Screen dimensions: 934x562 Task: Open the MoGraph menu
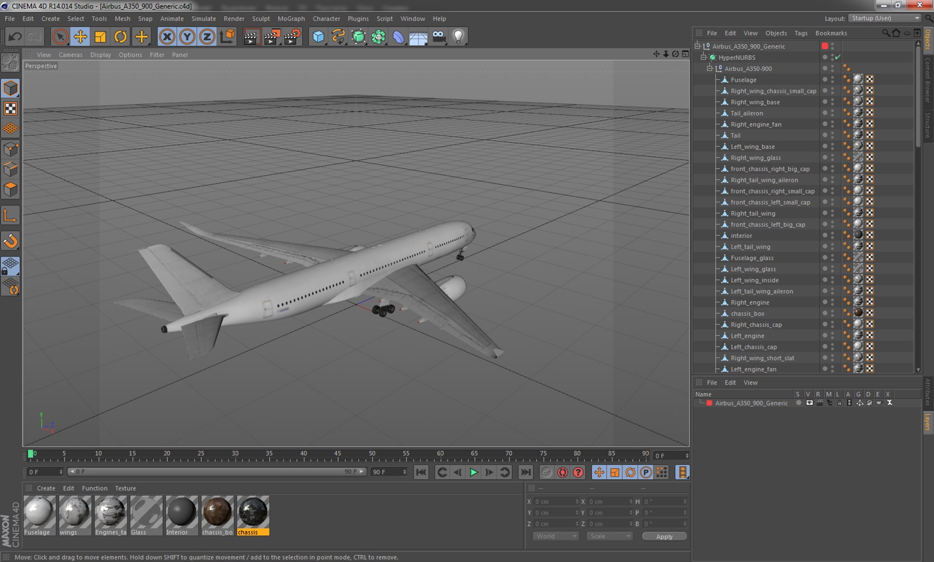point(291,18)
